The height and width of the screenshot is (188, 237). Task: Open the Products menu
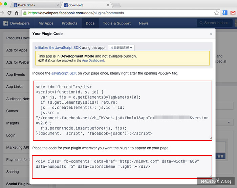69,23
